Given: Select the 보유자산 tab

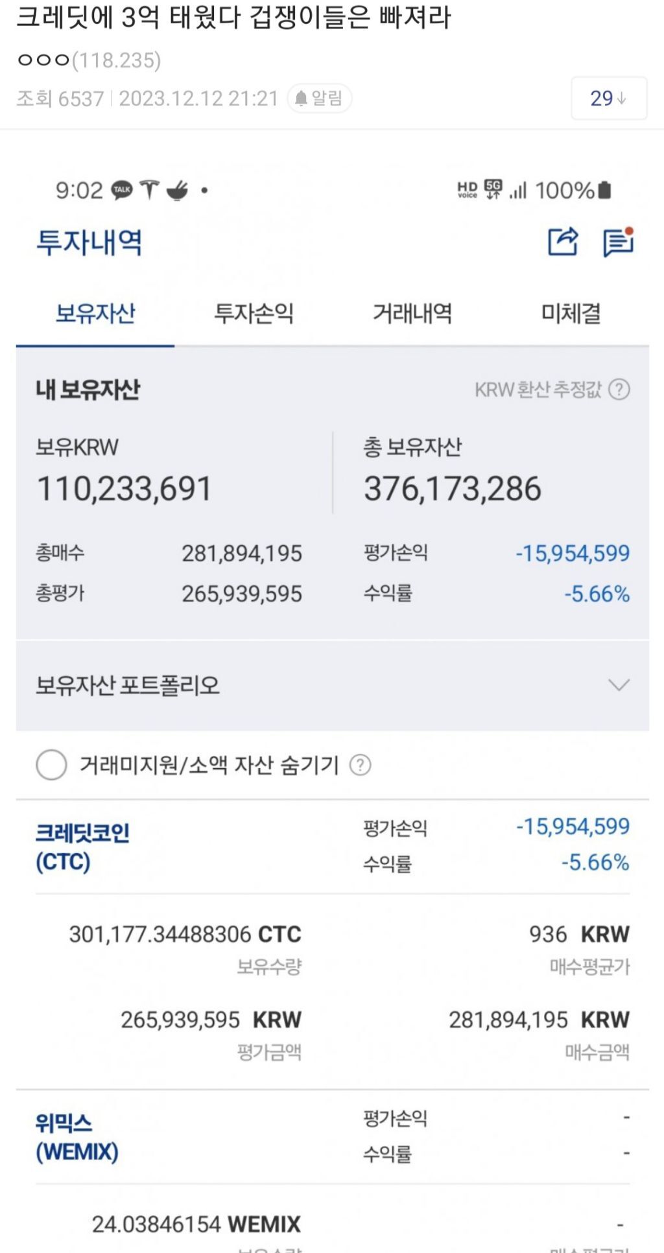Looking at the screenshot, I should point(95,314).
